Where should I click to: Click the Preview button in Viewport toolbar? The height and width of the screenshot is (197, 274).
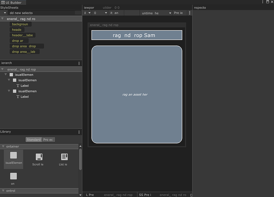179,13
